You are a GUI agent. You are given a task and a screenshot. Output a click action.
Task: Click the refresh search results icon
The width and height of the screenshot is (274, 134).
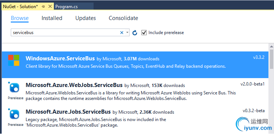(134, 33)
